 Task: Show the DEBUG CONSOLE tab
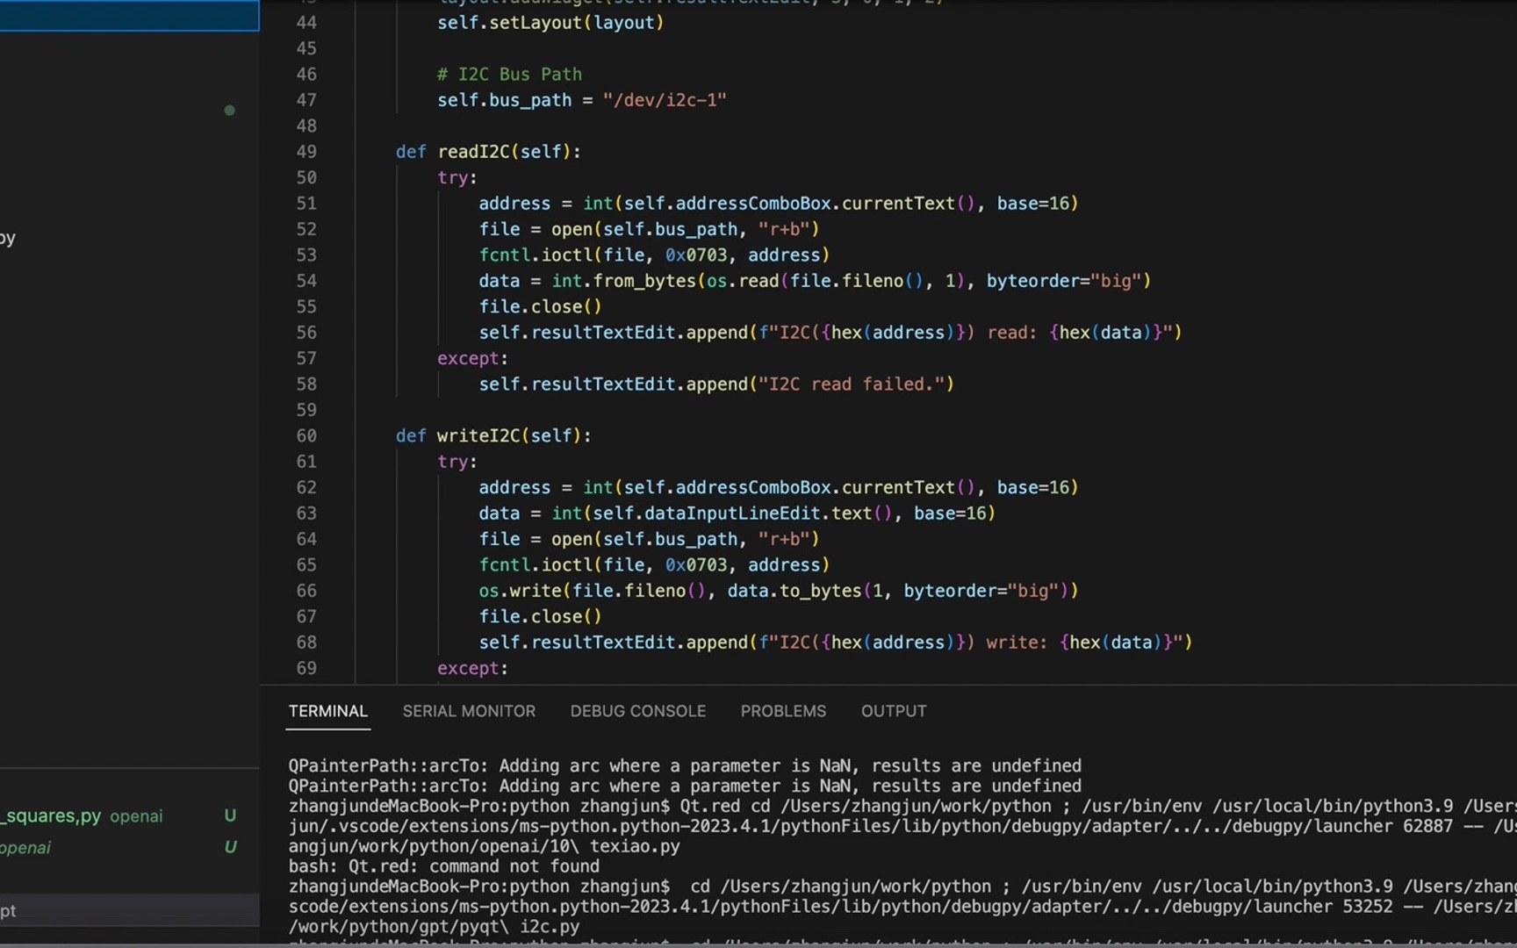637,711
